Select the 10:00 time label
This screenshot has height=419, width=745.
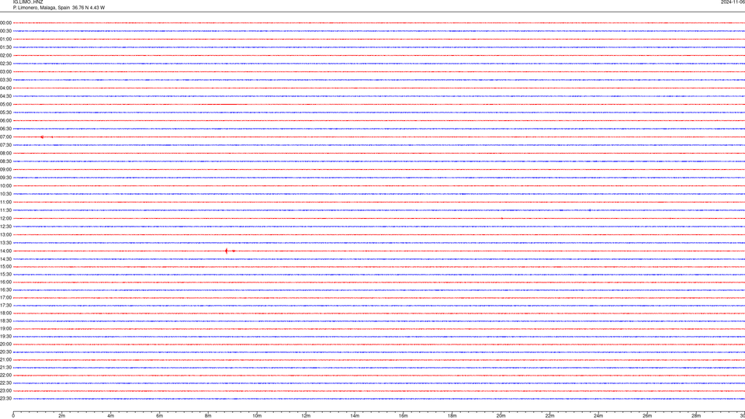coord(5,185)
